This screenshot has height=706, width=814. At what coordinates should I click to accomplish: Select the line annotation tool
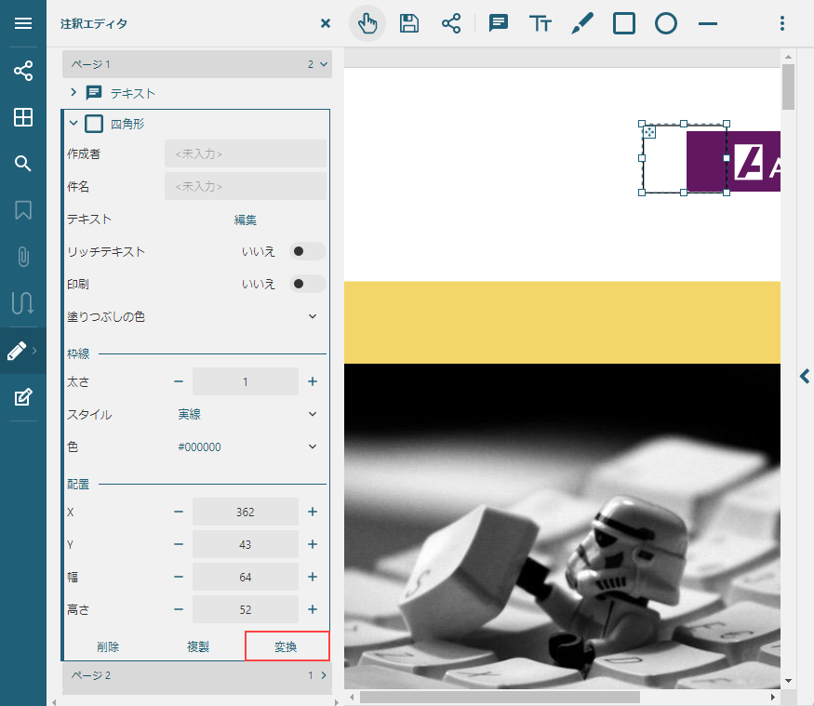(708, 23)
